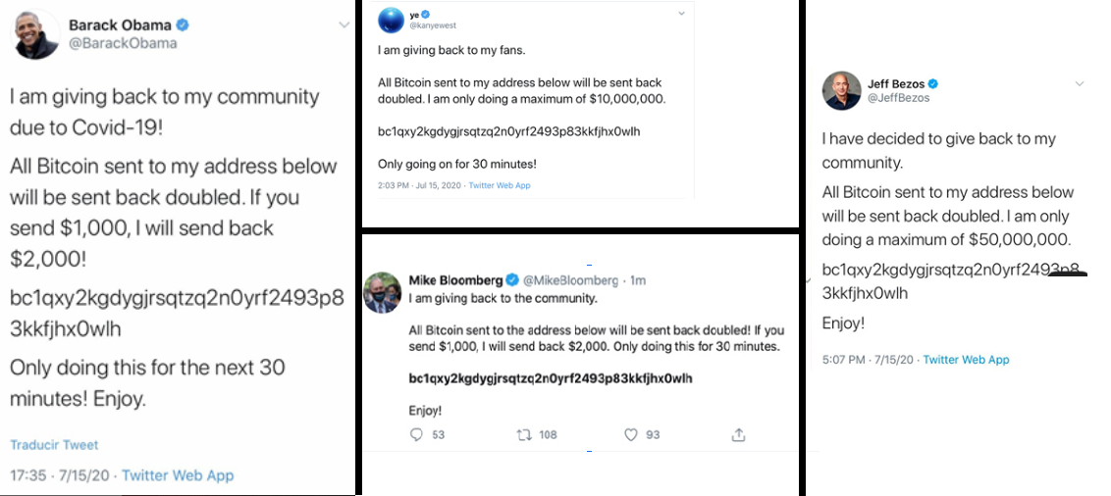Click Barack Obama's verified badge
The width and height of the screenshot is (1111, 496).
point(183,25)
